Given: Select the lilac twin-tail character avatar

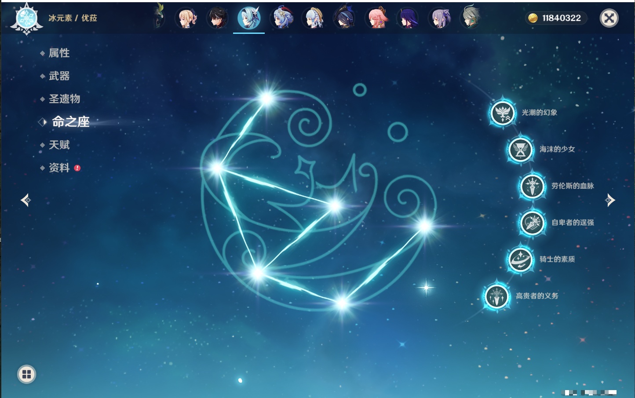Looking at the screenshot, I should (440, 18).
